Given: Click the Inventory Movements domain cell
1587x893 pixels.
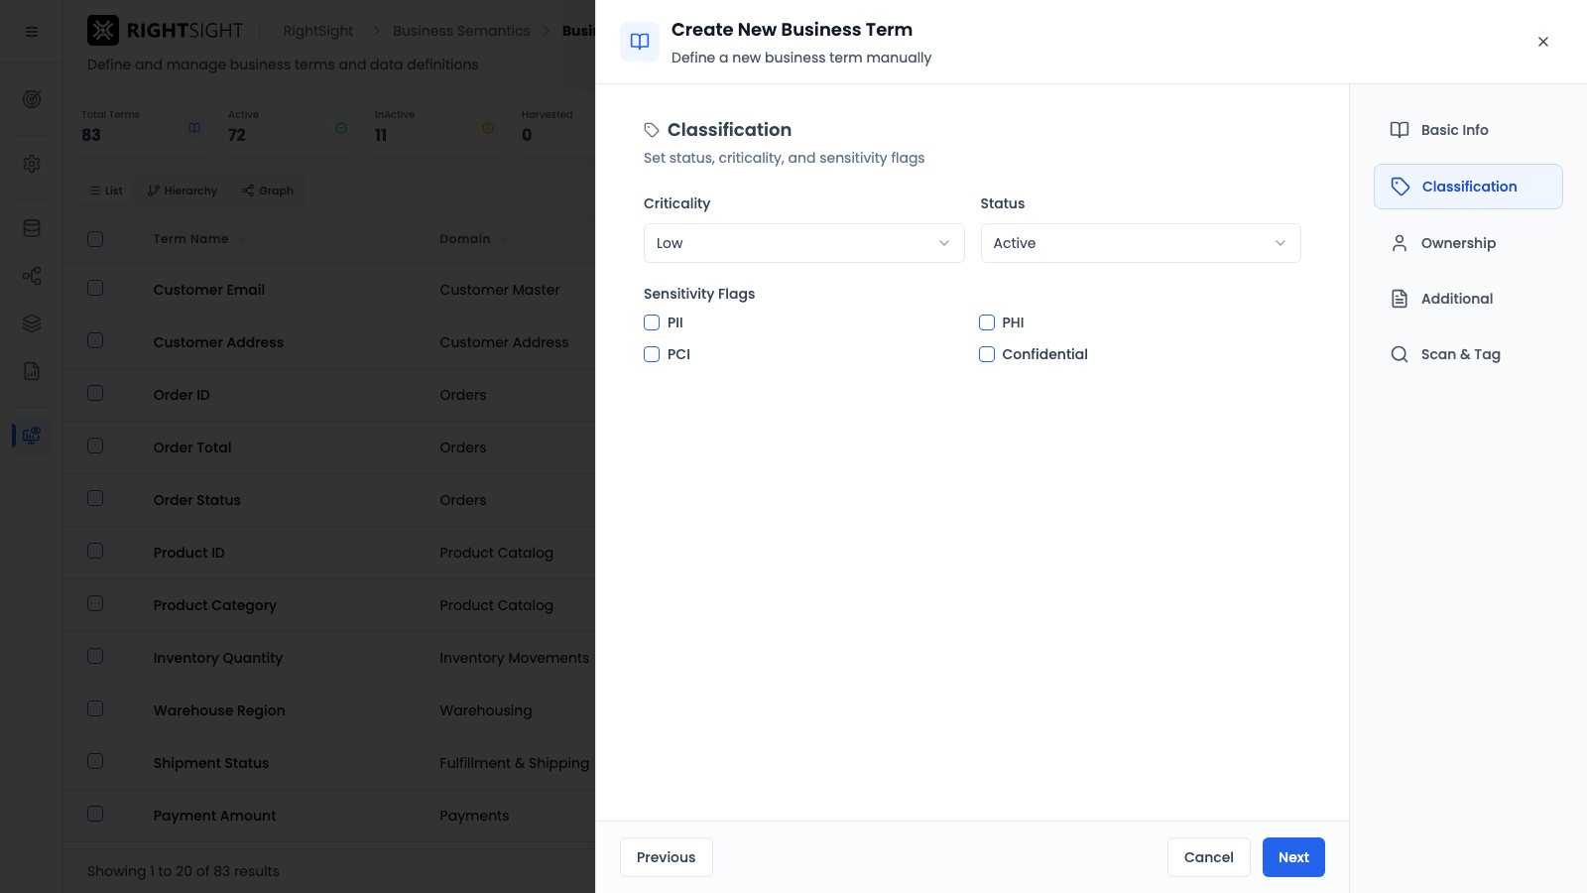Looking at the screenshot, I should [x=514, y=658].
